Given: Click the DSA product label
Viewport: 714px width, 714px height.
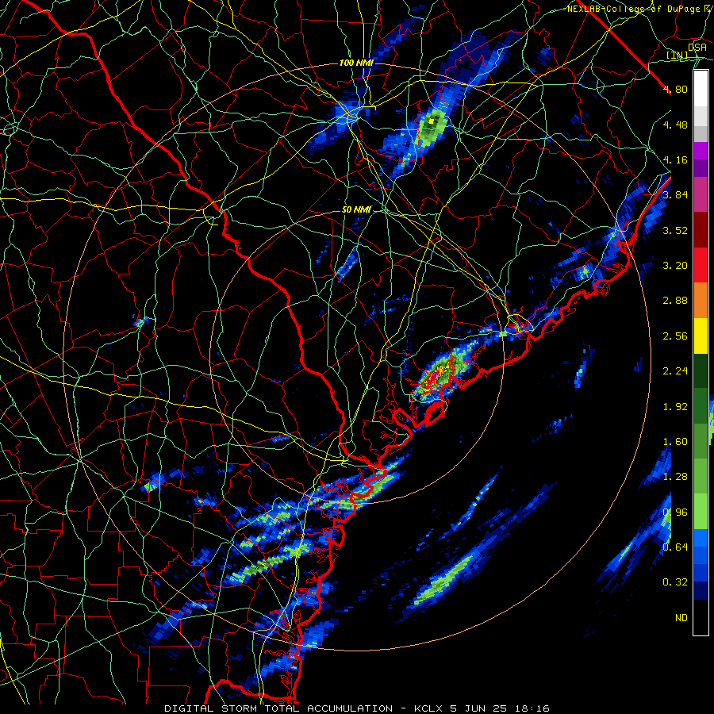Looking at the screenshot, I should point(697,47).
